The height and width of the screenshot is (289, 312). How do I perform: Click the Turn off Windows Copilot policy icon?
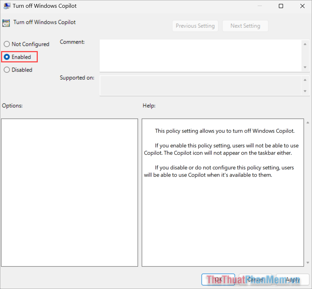point(6,22)
